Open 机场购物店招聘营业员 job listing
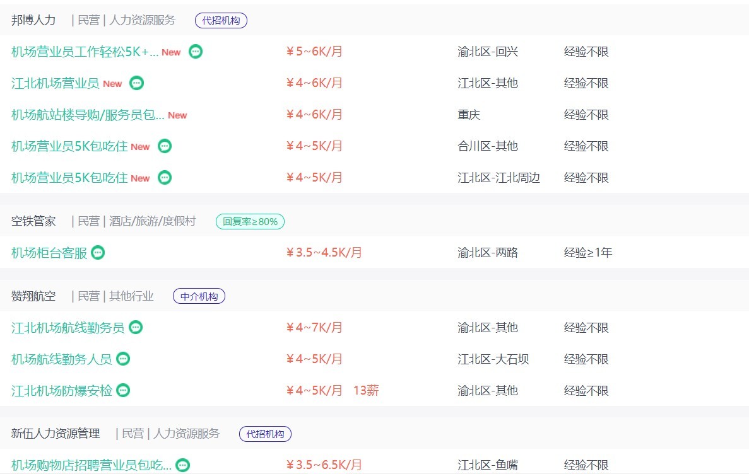Screen dimensions: 749x474 pos(91,466)
